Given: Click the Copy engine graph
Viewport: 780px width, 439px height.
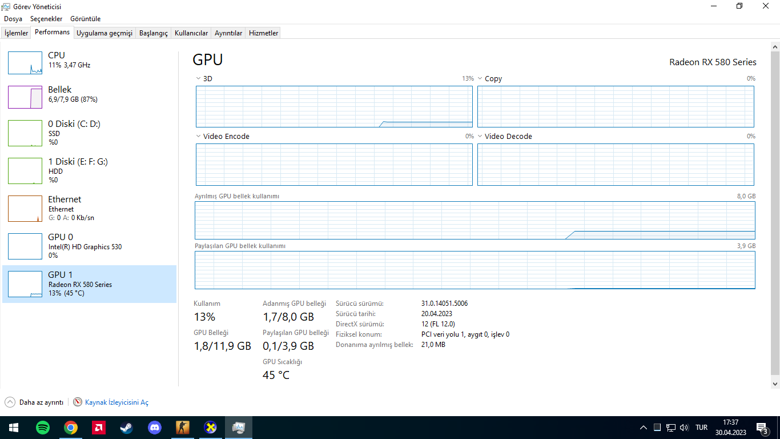Looking at the screenshot, I should tap(616, 106).
